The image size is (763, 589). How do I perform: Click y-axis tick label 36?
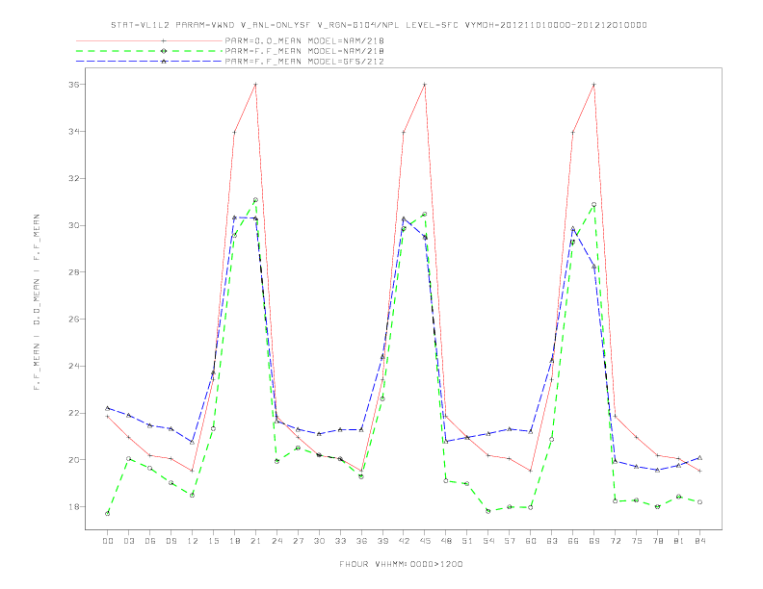pyautogui.click(x=74, y=84)
